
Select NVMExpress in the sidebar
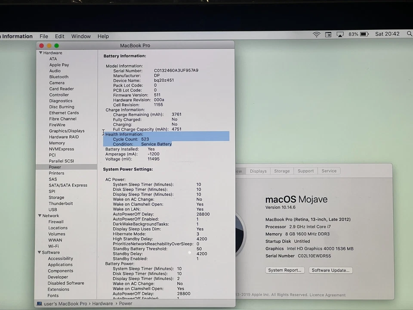[62, 149]
